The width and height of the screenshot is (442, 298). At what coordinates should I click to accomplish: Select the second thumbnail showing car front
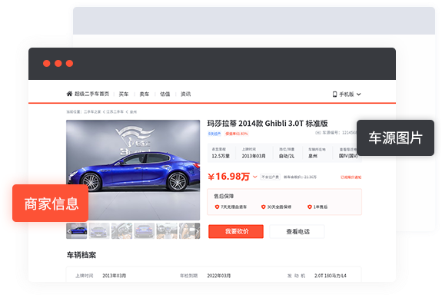click(x=99, y=231)
